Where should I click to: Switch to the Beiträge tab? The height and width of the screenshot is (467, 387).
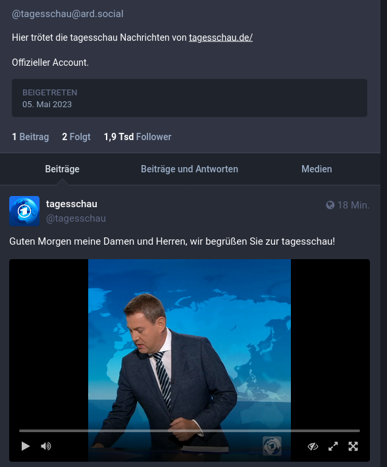pos(63,169)
